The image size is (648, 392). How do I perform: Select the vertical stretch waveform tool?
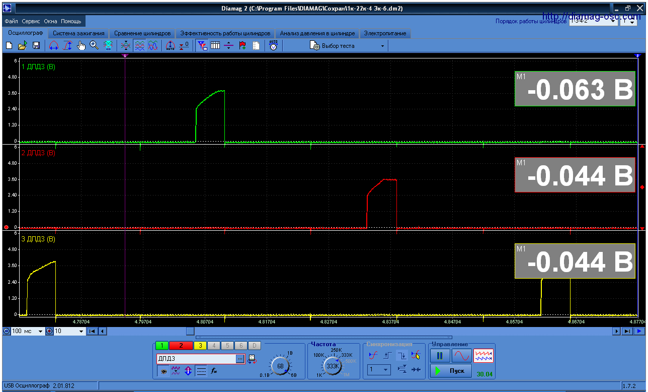click(67, 46)
